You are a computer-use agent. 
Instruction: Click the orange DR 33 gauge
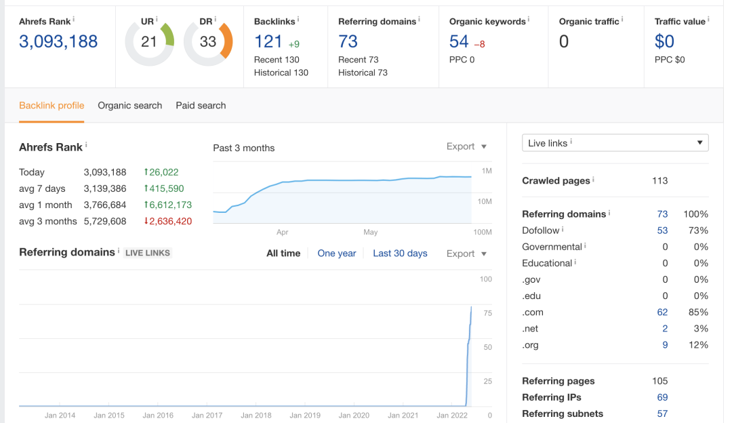tap(209, 42)
